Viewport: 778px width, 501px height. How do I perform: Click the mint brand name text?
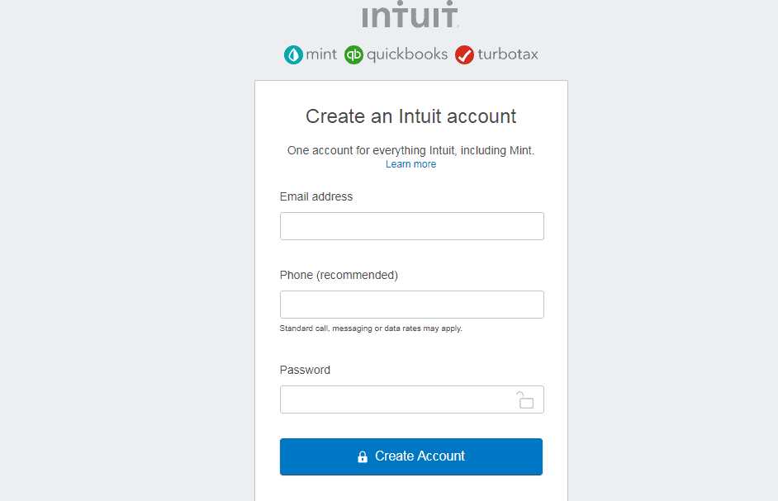coord(321,54)
